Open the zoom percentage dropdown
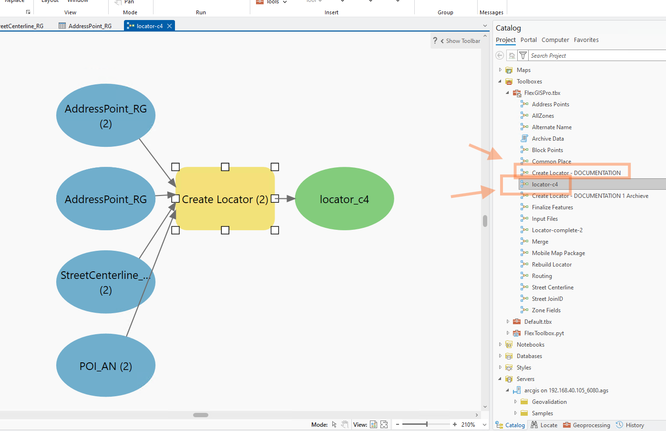The width and height of the screenshot is (666, 431). point(484,424)
